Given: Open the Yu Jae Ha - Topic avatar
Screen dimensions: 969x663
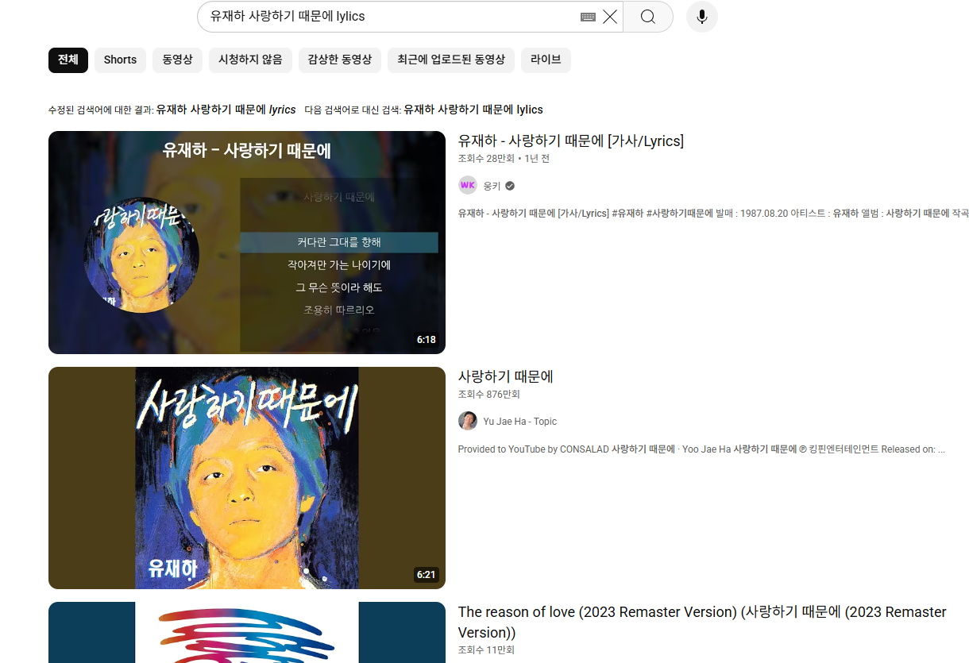Looking at the screenshot, I should pyautogui.click(x=468, y=421).
